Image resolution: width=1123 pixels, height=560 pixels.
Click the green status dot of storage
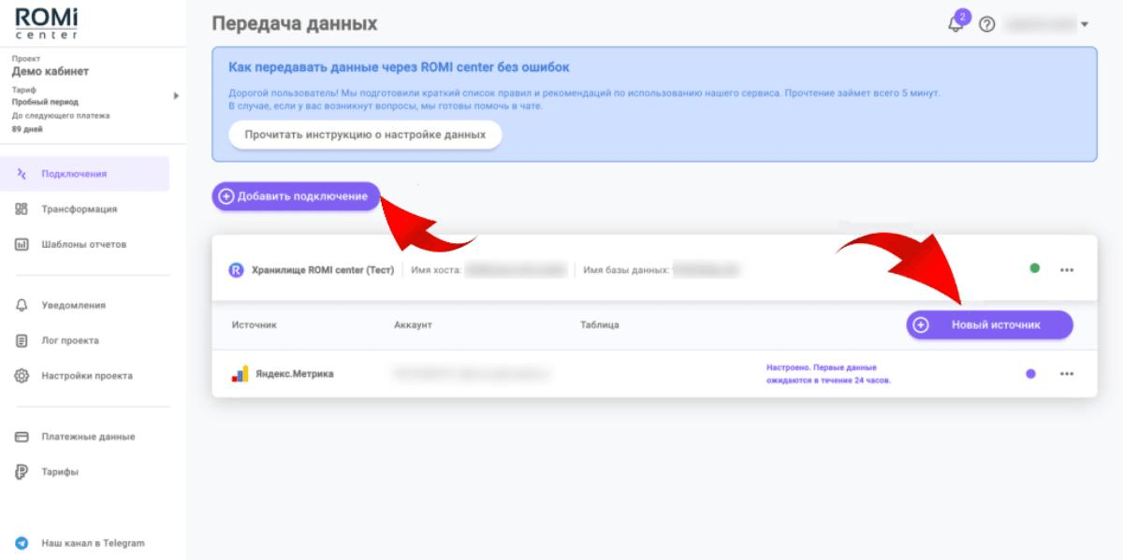[1034, 269]
